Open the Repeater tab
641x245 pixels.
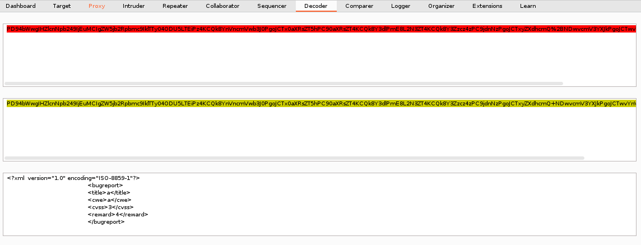175,6
